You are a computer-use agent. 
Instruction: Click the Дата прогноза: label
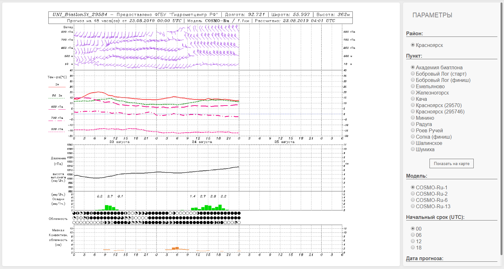(x=424, y=258)
